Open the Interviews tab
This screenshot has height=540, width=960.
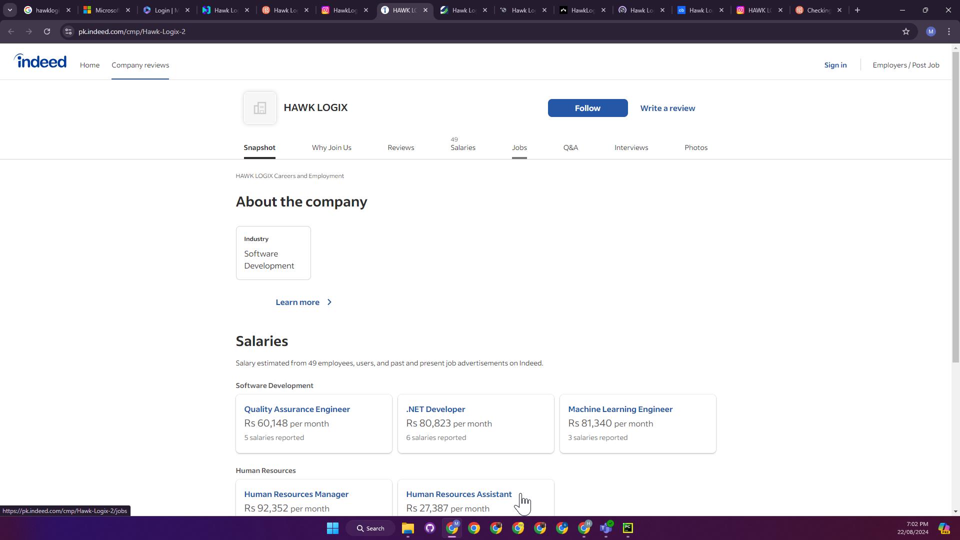coord(631,147)
